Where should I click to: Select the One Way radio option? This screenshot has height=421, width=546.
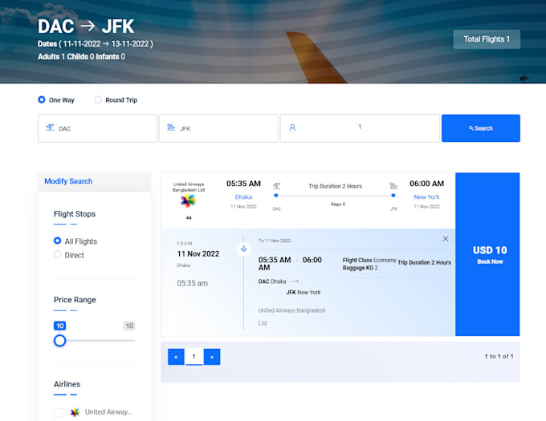click(42, 99)
